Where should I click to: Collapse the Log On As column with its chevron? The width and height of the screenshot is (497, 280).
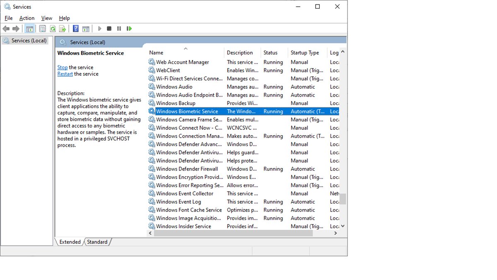point(343,52)
